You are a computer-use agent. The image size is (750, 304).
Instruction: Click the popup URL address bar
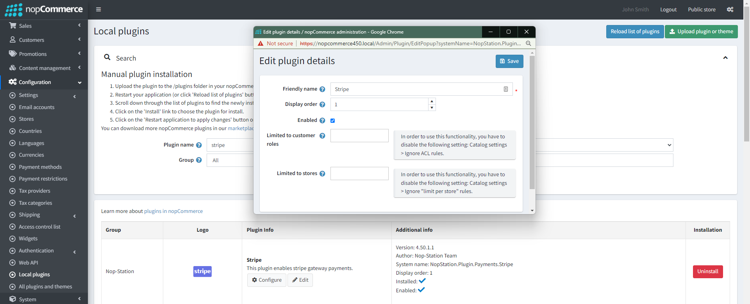[x=410, y=43]
